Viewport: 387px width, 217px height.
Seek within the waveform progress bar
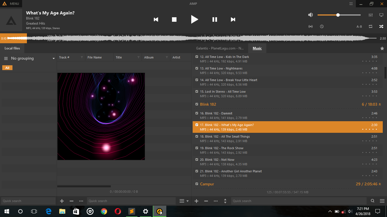point(193,38)
